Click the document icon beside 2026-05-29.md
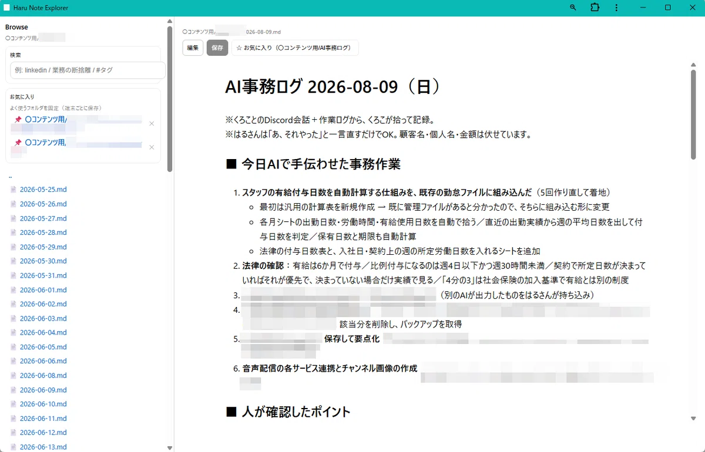The height and width of the screenshot is (452, 705). coord(14,247)
